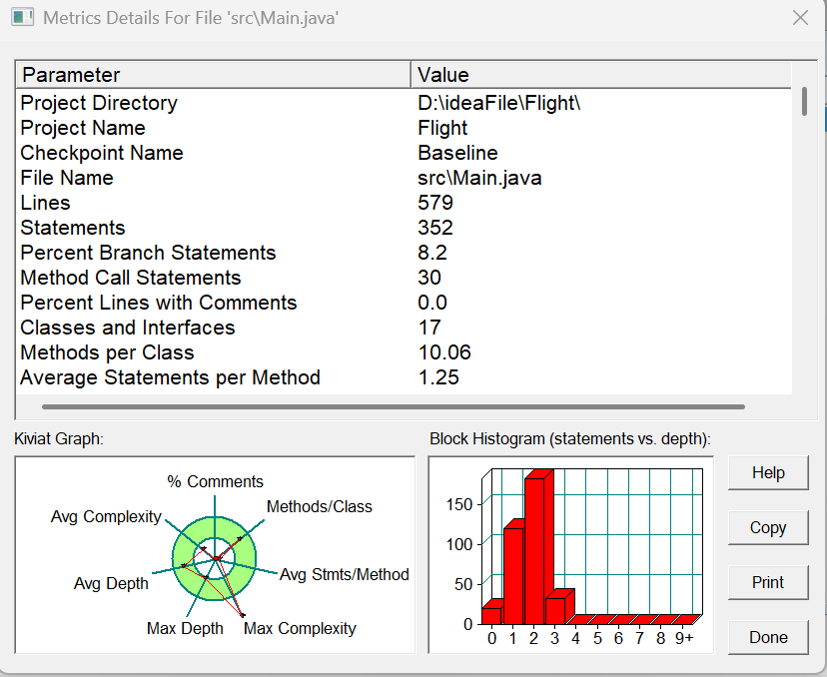
Task: Select the Statements row
Action: point(404,228)
